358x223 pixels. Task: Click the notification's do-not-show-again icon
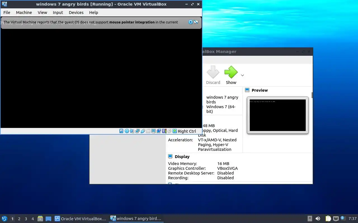point(196,22)
